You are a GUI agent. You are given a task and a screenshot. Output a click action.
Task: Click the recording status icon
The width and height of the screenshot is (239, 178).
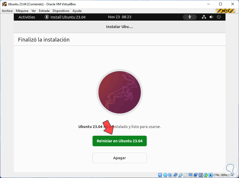click(195, 175)
